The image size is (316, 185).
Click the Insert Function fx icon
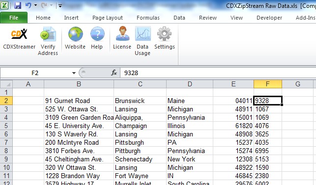click(x=114, y=73)
